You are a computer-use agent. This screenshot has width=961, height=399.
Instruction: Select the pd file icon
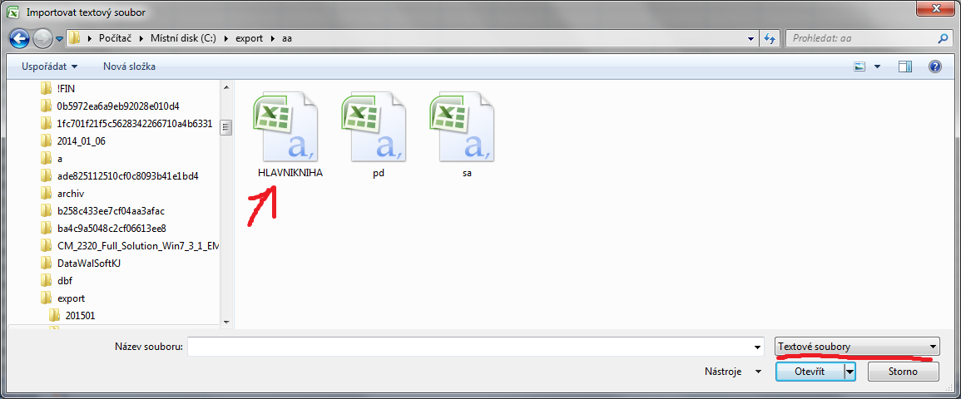coord(374,126)
